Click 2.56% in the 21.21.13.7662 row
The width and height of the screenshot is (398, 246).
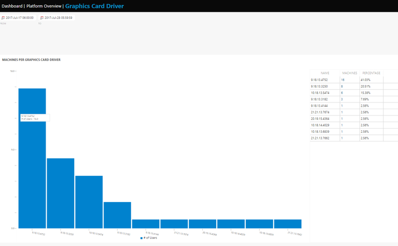tap(365, 138)
